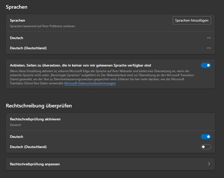
Task: Select Deutsch (Deutschland) in the preferred languages list
Action: click(28, 48)
